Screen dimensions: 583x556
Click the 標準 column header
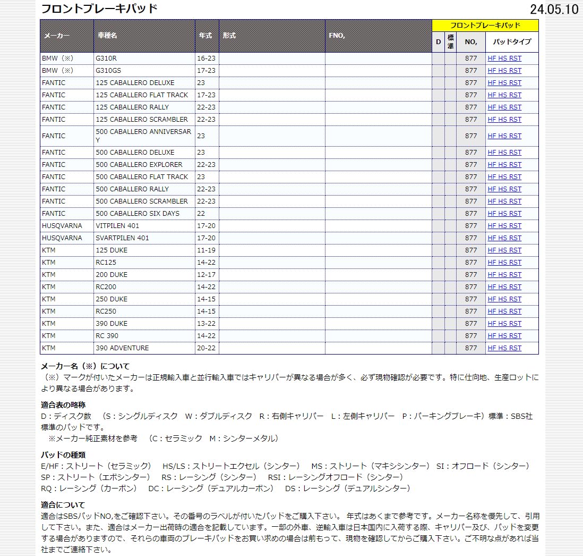click(x=450, y=42)
